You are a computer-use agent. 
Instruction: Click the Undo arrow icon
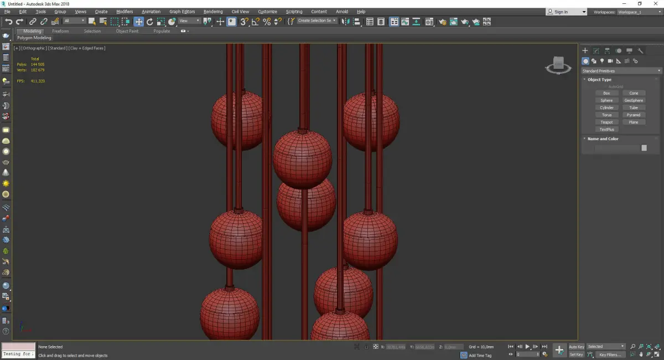coord(8,22)
